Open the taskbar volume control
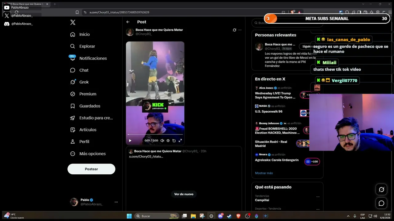The height and width of the screenshot is (221, 394). [x=376, y=216]
